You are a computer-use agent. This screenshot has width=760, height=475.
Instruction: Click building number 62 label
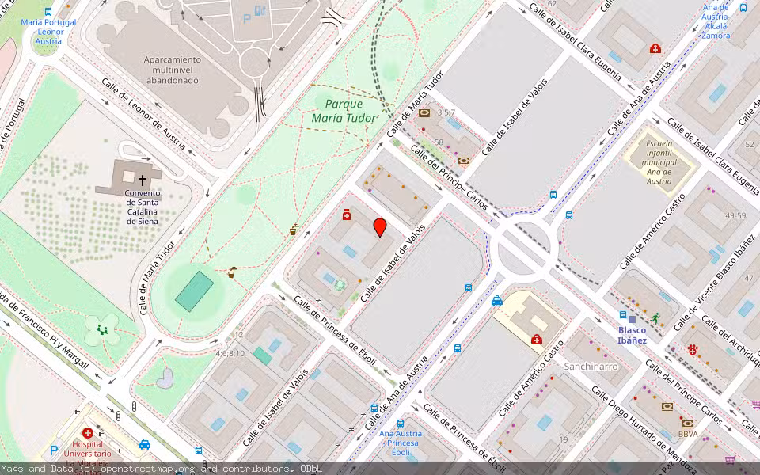point(552,4)
